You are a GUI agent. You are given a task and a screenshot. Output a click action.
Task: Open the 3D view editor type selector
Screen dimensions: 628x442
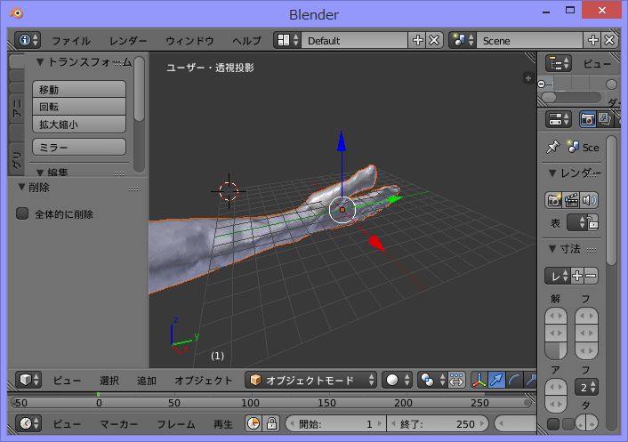point(29,380)
